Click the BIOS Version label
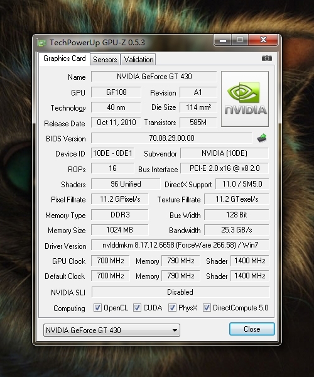The image size is (314, 377). point(65,139)
